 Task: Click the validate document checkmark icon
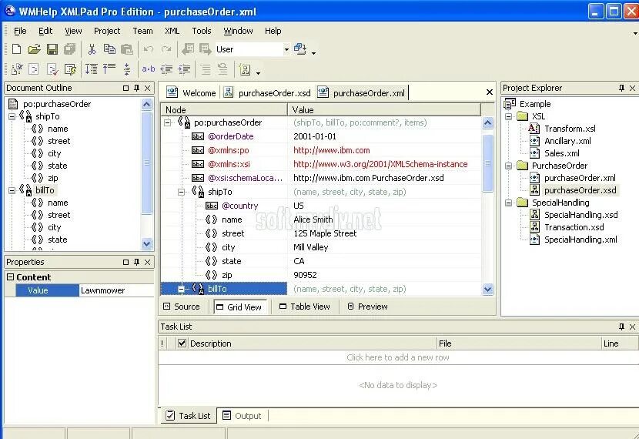pyautogui.click(x=52, y=70)
